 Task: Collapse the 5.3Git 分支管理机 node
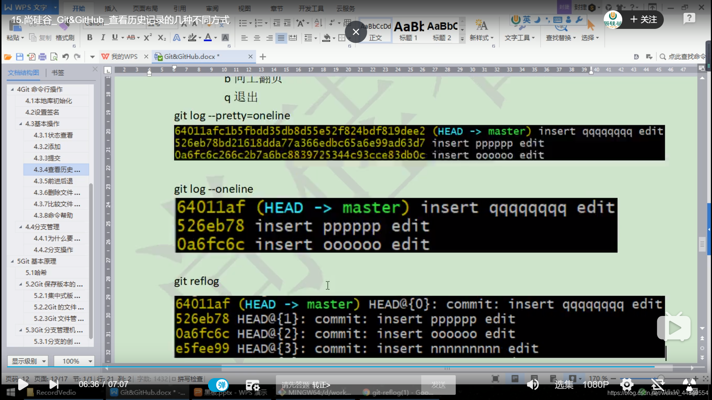(x=20, y=330)
